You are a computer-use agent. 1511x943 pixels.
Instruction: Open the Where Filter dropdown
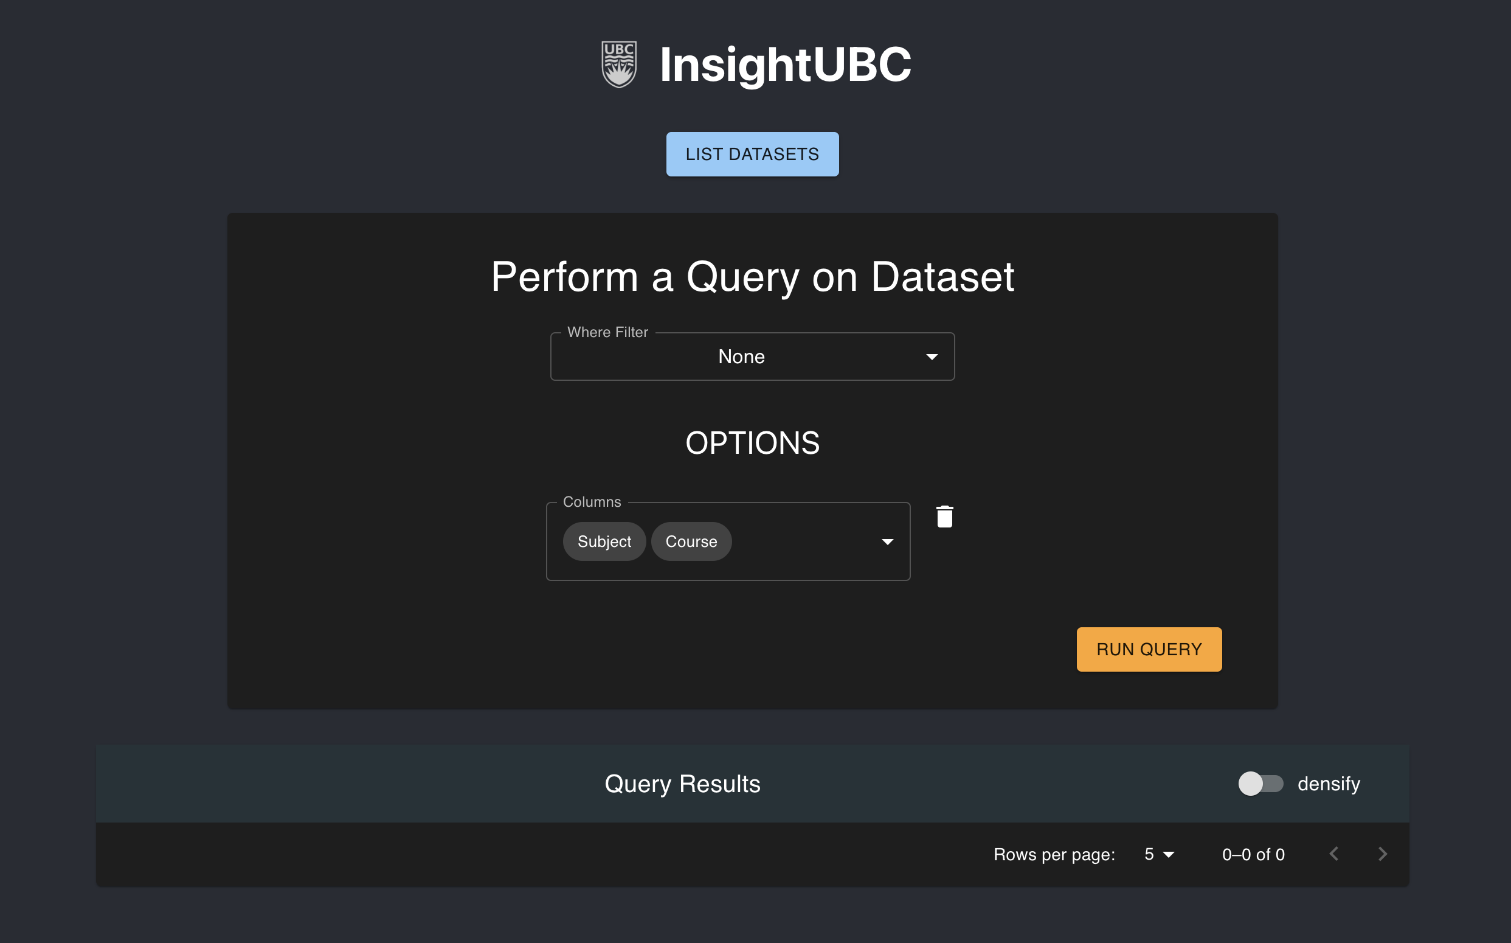pos(752,357)
